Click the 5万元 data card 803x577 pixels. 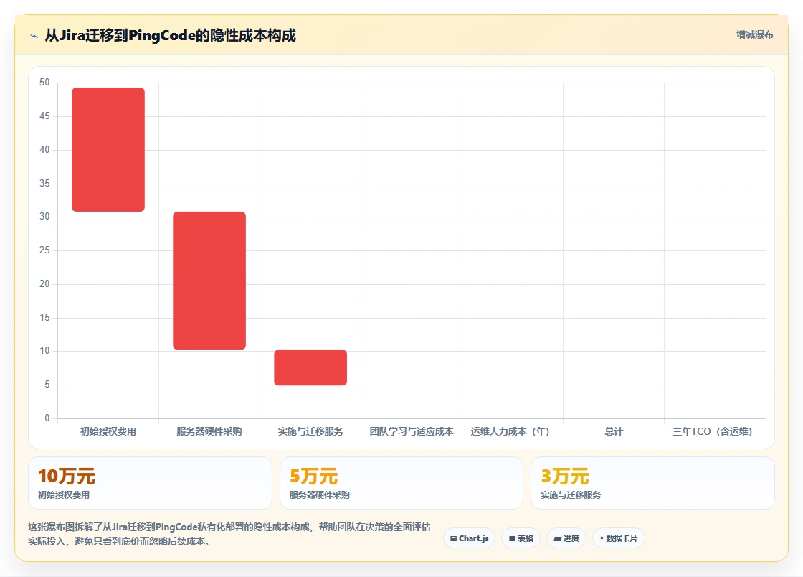(401, 483)
